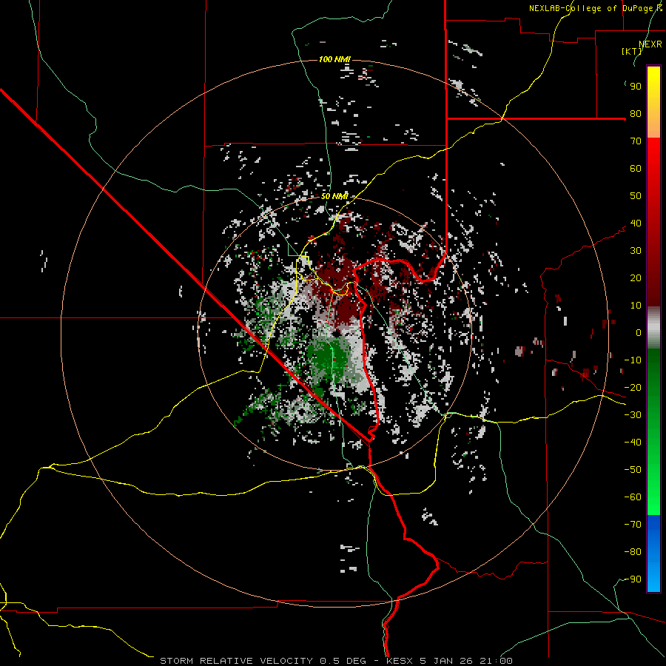This screenshot has height=666, width=666.
Task: Click the -50 value on velocity scale
Action: tap(633, 470)
